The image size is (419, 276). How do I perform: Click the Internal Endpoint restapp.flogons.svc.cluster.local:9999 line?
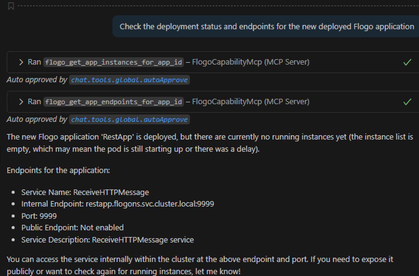[x=118, y=204]
